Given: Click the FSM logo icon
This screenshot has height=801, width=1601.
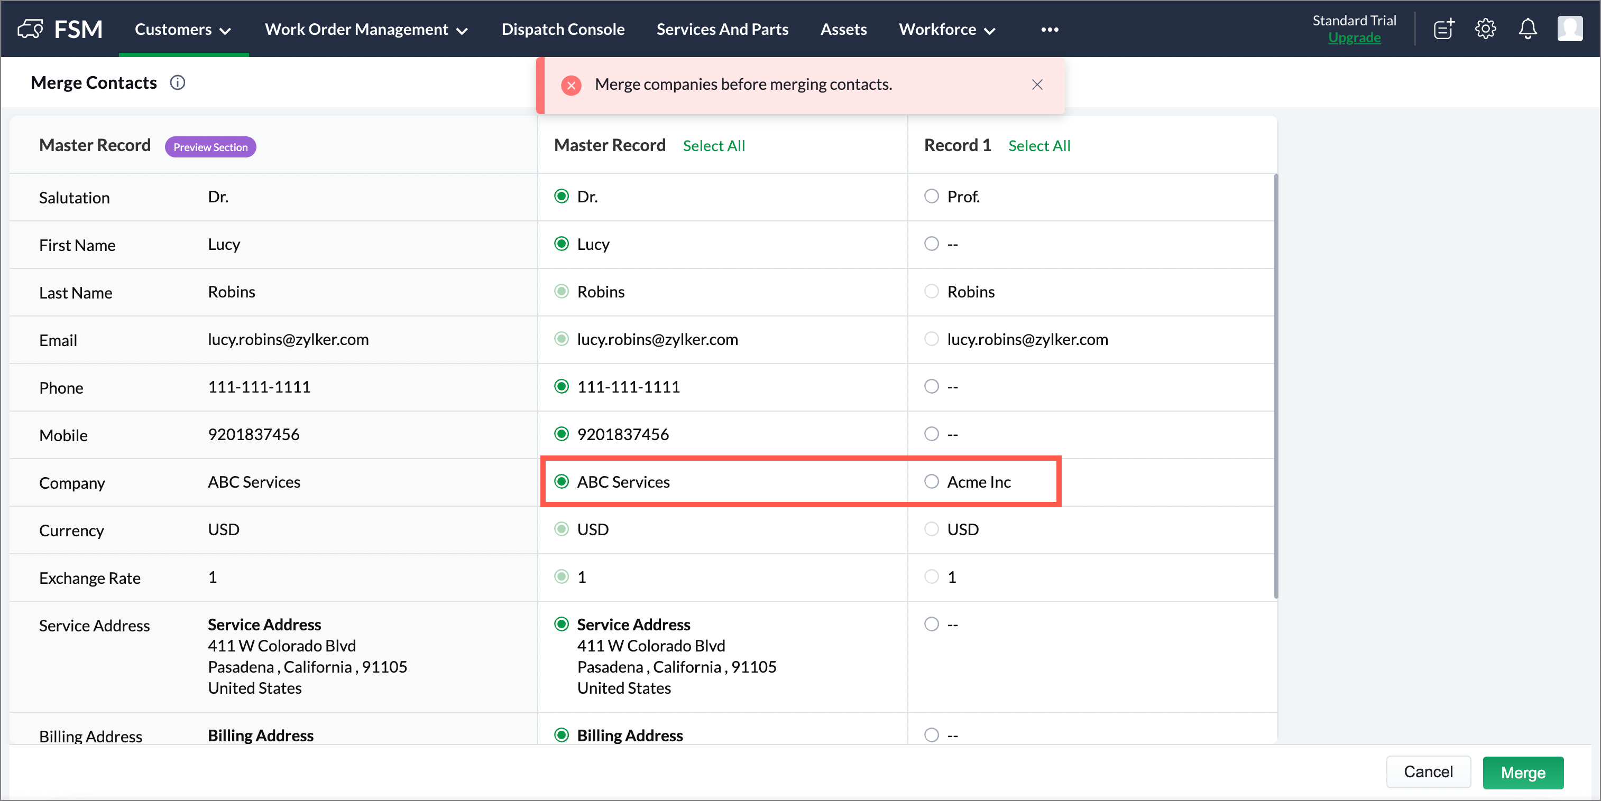Looking at the screenshot, I should (x=30, y=29).
